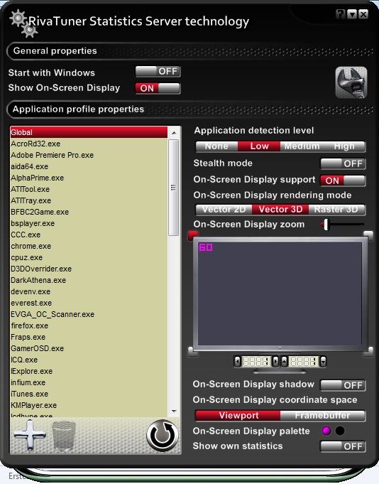Toggle On-Screen Display support switch
379x484 pixels.
coord(343,181)
